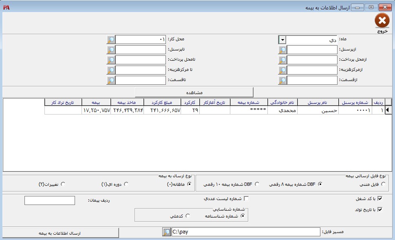Click browse folder icon beside file path
The height and width of the screenshot is (240, 395).
[166, 232]
